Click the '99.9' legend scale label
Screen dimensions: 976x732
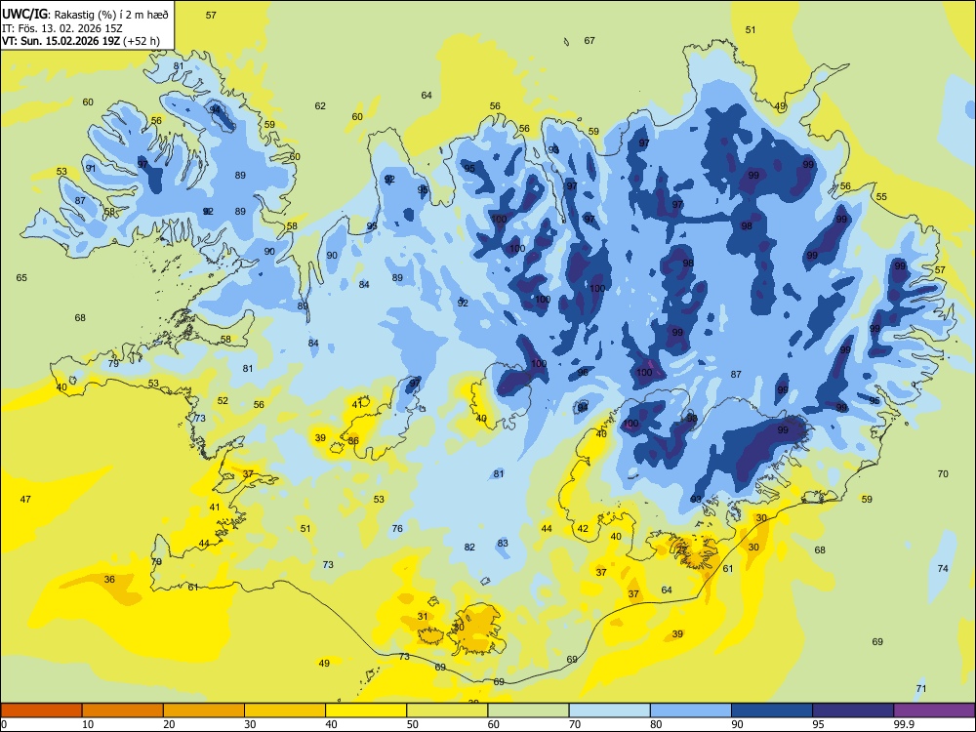click(903, 724)
